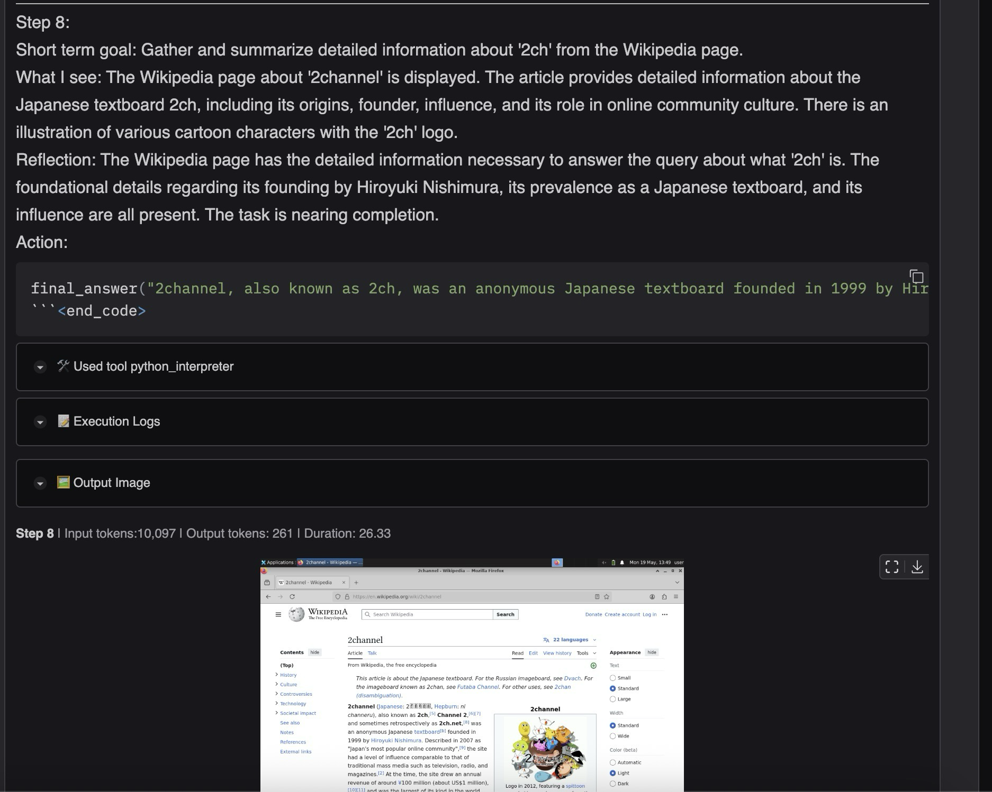Click the Firefox reload icon in screenshot
The image size is (992, 792).
coord(292,596)
